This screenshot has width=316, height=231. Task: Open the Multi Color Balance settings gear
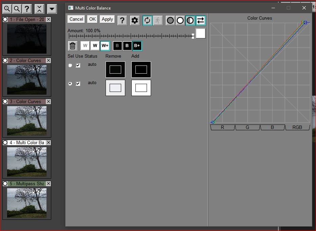coord(135,20)
